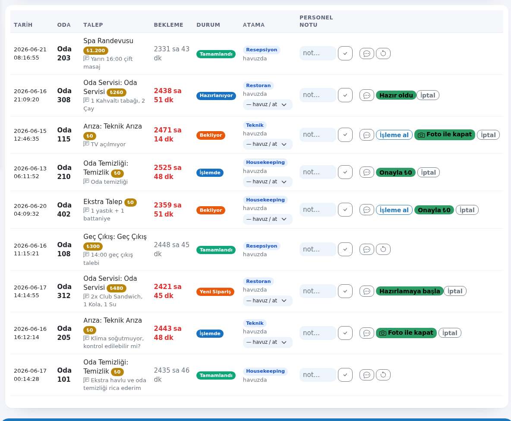Open assignment dropdown for Oda 210
The height and width of the screenshot is (421, 511).
click(268, 182)
